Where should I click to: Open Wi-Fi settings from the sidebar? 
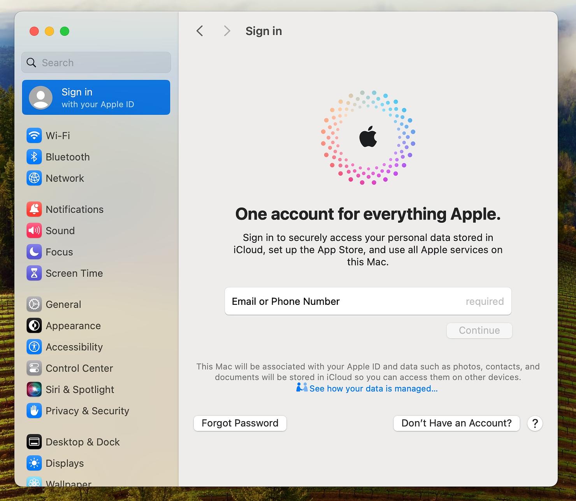point(58,135)
